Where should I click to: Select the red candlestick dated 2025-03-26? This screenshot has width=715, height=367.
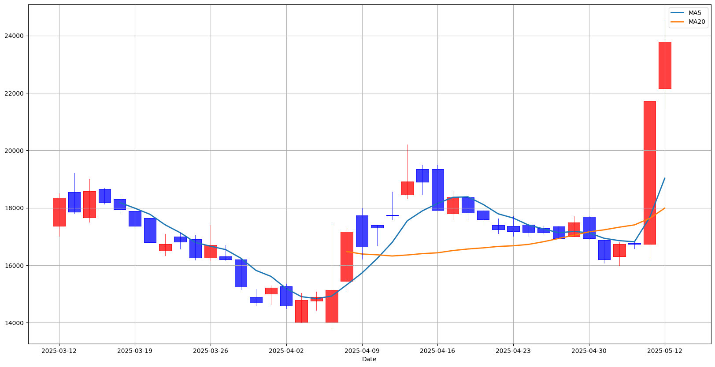coord(211,251)
